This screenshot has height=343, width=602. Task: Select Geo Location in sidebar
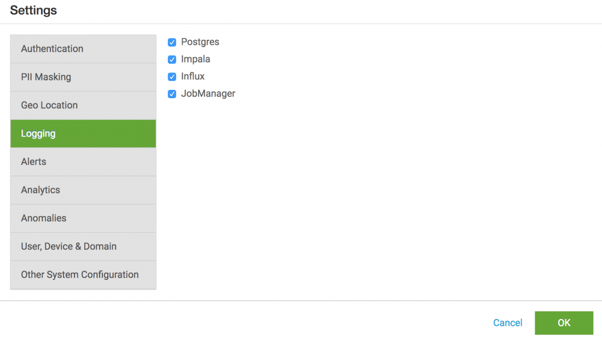pos(83,105)
